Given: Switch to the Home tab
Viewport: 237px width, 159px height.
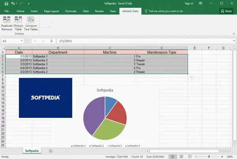Looking at the screenshot, I should click(x=21, y=11).
